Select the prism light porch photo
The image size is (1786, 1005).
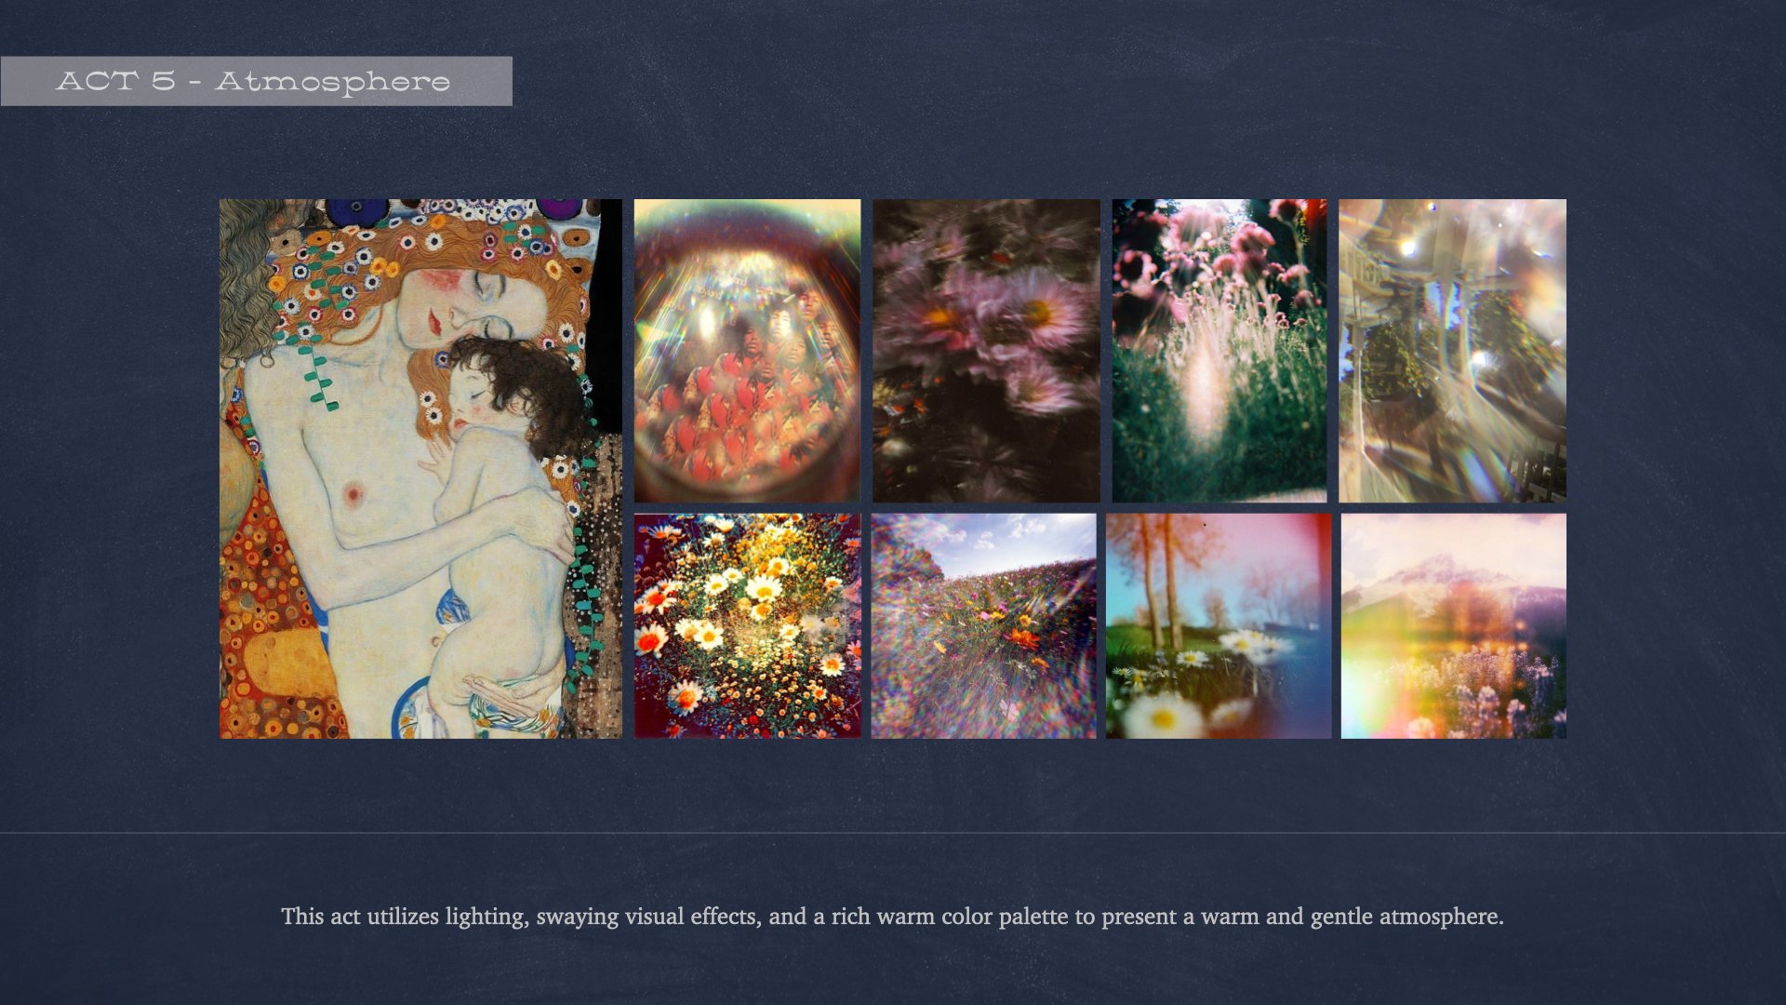(1453, 351)
